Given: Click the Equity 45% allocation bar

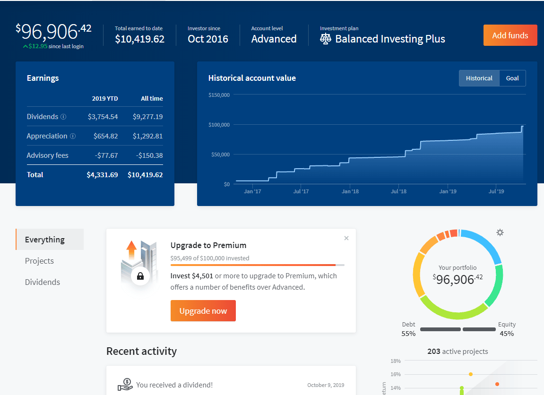Looking at the screenshot, I should [x=479, y=329].
